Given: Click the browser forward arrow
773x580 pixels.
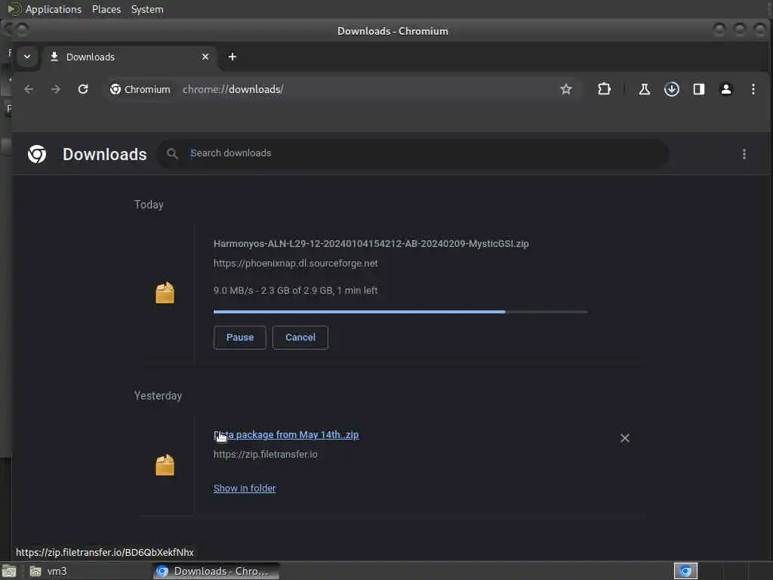Looking at the screenshot, I should click(56, 89).
